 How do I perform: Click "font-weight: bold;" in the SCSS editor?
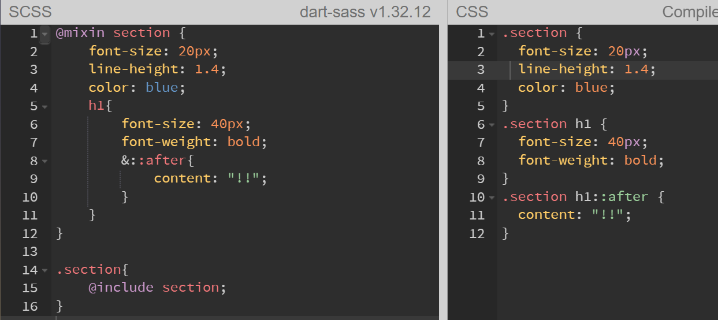click(x=194, y=142)
